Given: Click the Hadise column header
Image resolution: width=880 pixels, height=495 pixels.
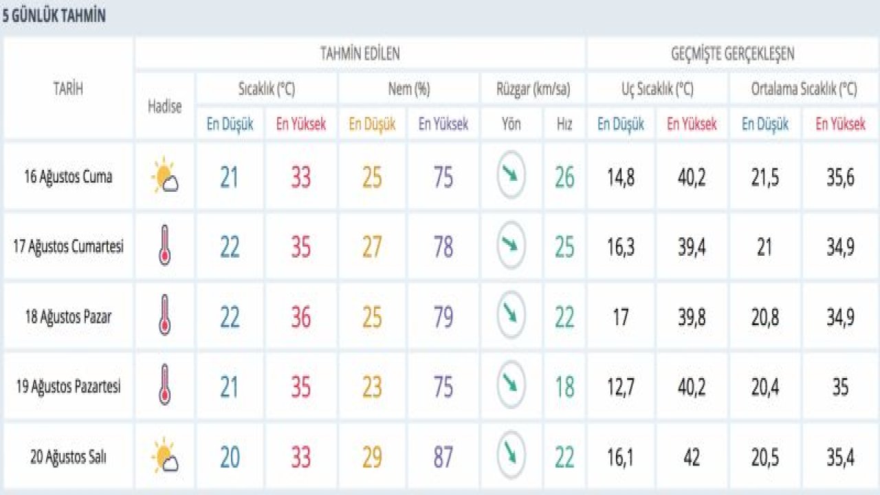Looking at the screenshot, I should pyautogui.click(x=165, y=106).
